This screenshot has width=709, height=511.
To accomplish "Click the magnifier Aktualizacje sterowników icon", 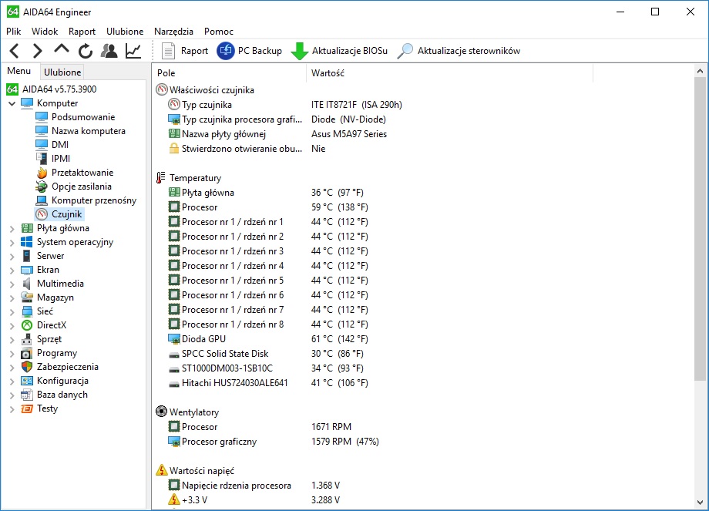I will [x=405, y=51].
